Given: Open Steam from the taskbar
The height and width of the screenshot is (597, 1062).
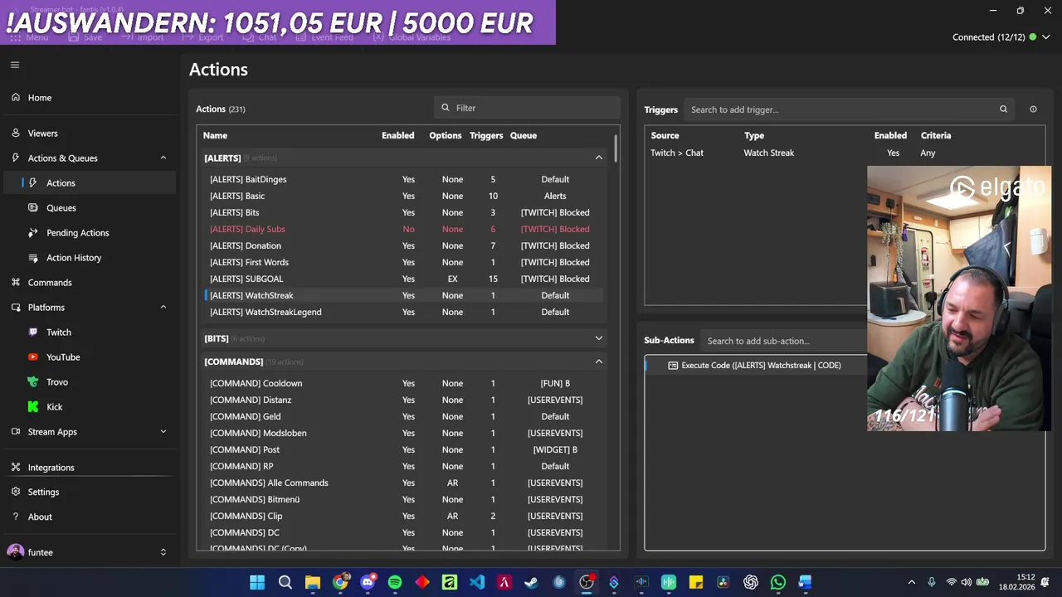Looking at the screenshot, I should tap(532, 582).
